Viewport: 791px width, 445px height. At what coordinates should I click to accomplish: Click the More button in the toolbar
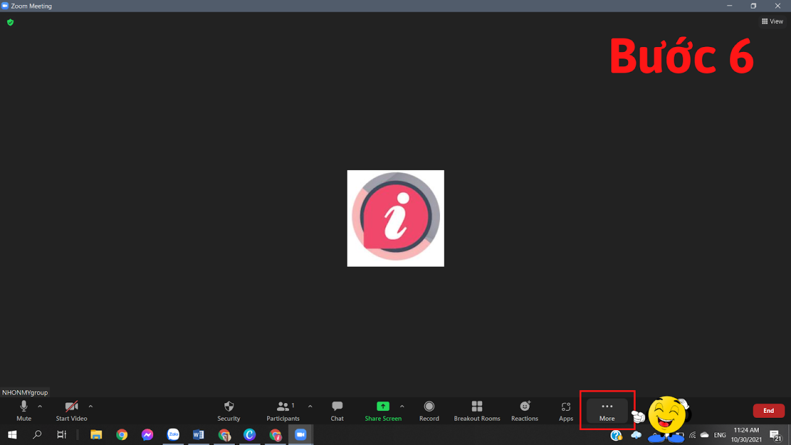click(x=606, y=410)
